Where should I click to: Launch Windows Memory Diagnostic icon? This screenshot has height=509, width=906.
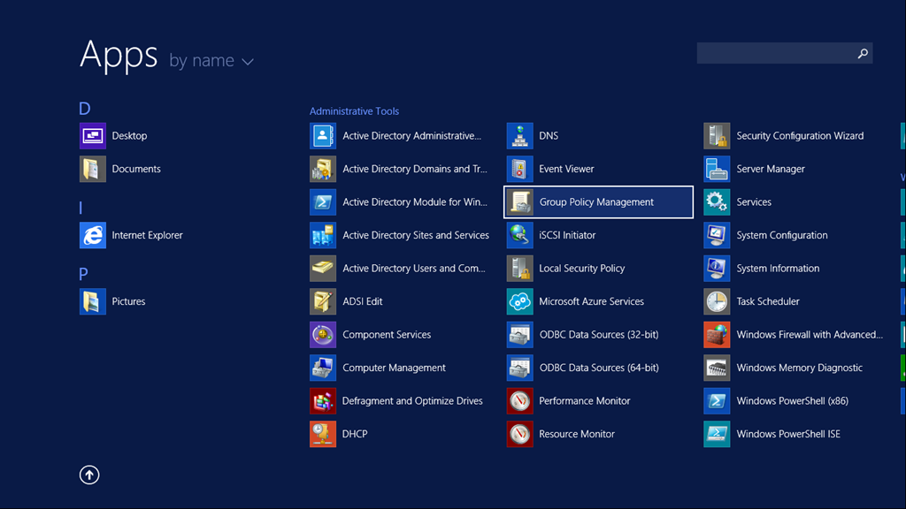717,368
